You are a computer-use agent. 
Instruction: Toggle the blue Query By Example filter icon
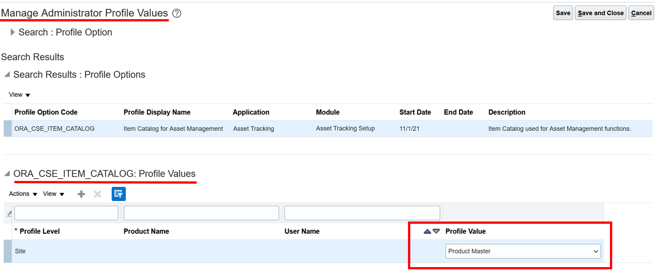click(119, 194)
